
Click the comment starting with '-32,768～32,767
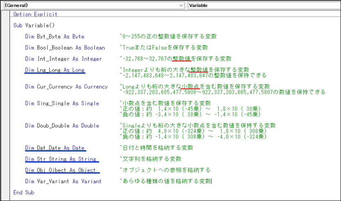176,59
